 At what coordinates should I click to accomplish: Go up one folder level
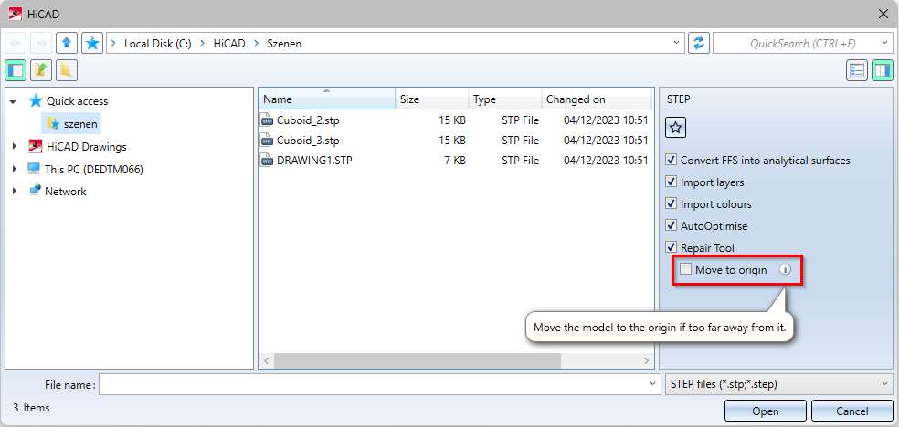pos(67,43)
